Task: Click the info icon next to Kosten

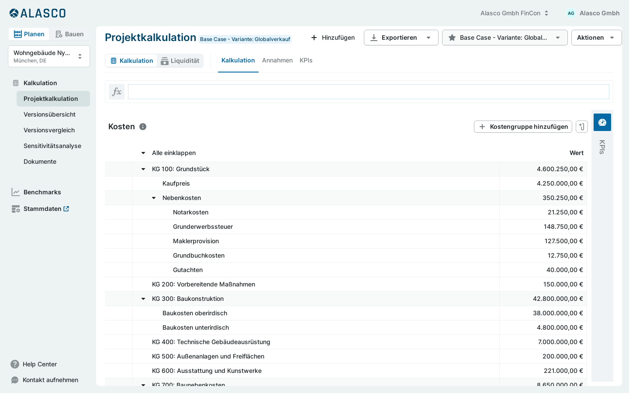Action: 143,127
